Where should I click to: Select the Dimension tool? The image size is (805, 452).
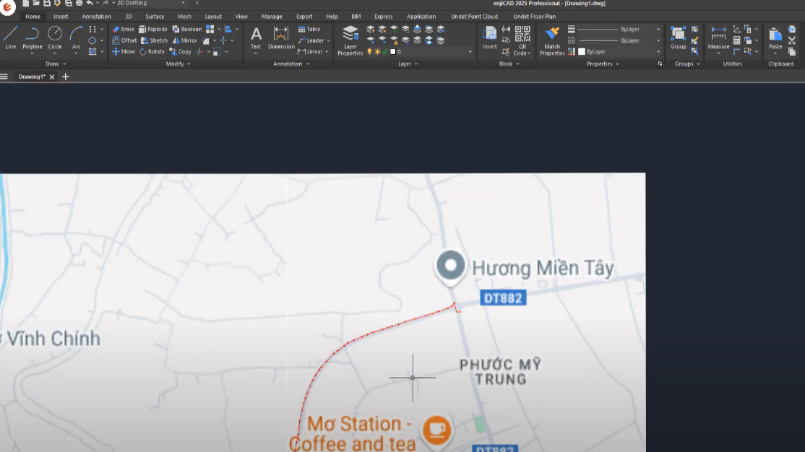coord(281,38)
